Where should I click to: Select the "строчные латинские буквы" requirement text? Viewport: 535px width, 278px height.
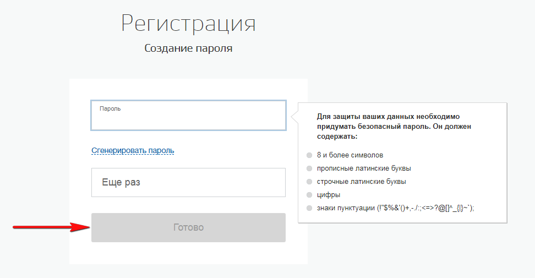pyautogui.click(x=362, y=182)
